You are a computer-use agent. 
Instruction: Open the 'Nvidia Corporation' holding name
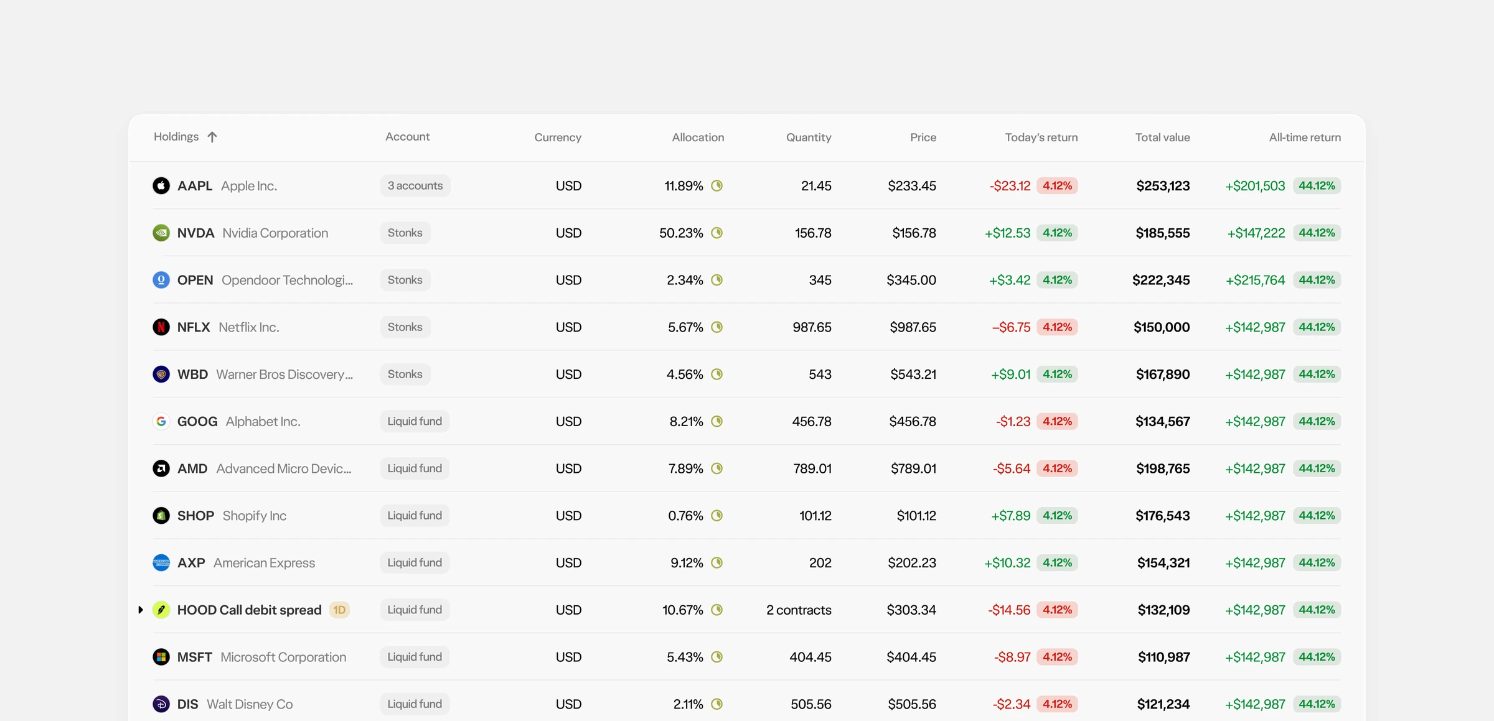point(275,233)
